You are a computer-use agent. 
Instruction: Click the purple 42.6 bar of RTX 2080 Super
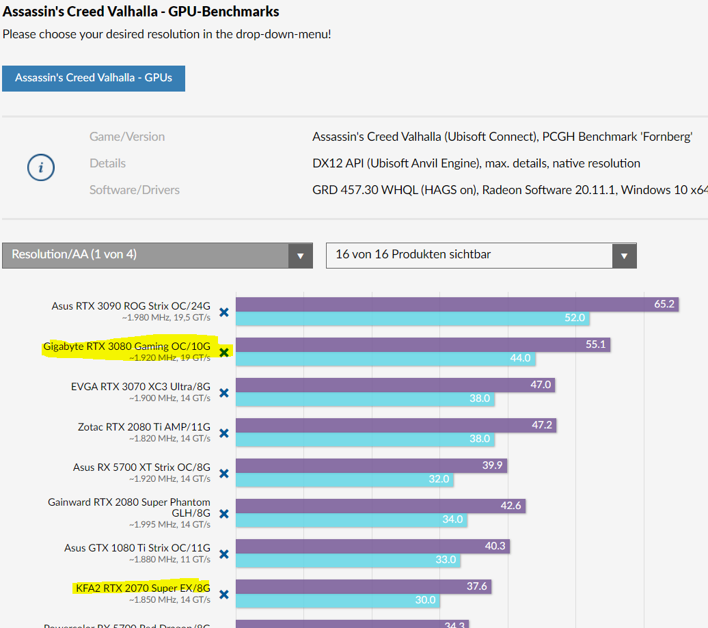[x=381, y=506]
